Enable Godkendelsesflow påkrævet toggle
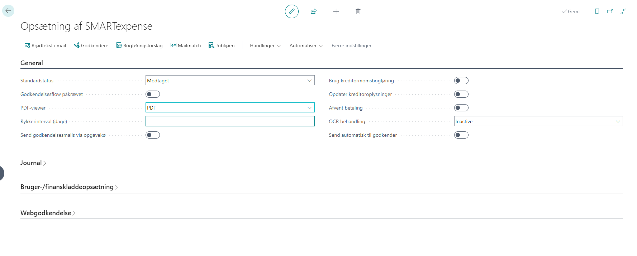 [153, 94]
